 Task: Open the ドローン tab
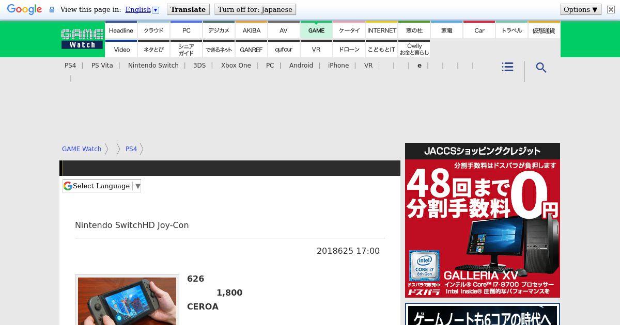pos(349,49)
